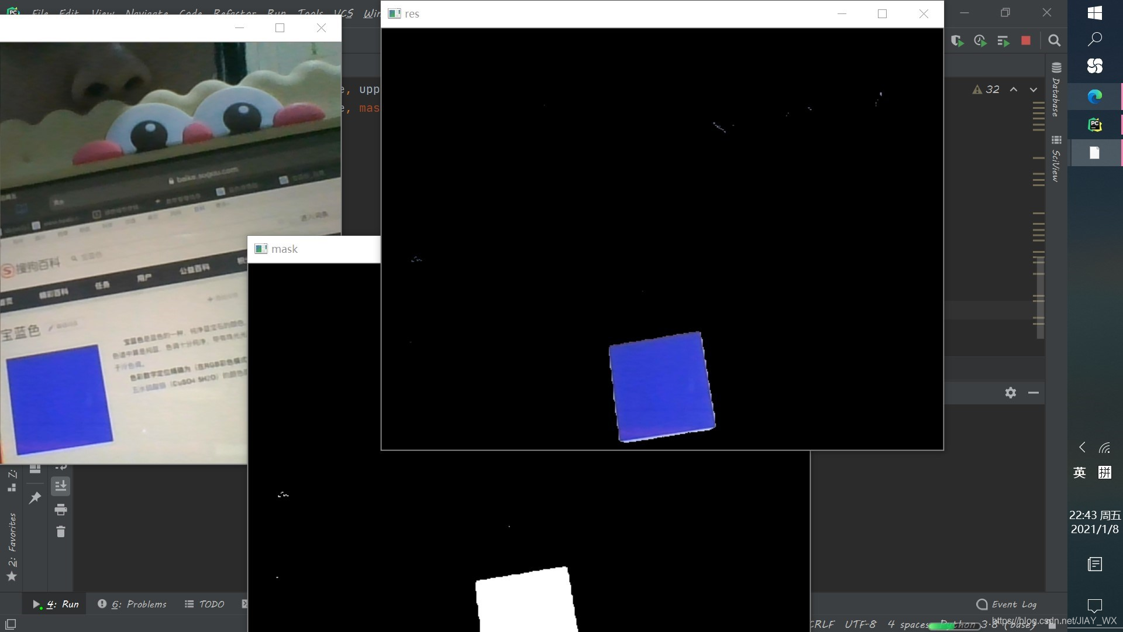This screenshot has height=632, width=1123.
Task: Open Run panel settings gear
Action: tap(1011, 393)
